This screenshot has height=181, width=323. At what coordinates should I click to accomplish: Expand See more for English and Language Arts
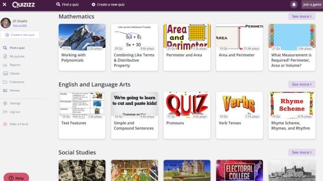pyautogui.click(x=302, y=85)
